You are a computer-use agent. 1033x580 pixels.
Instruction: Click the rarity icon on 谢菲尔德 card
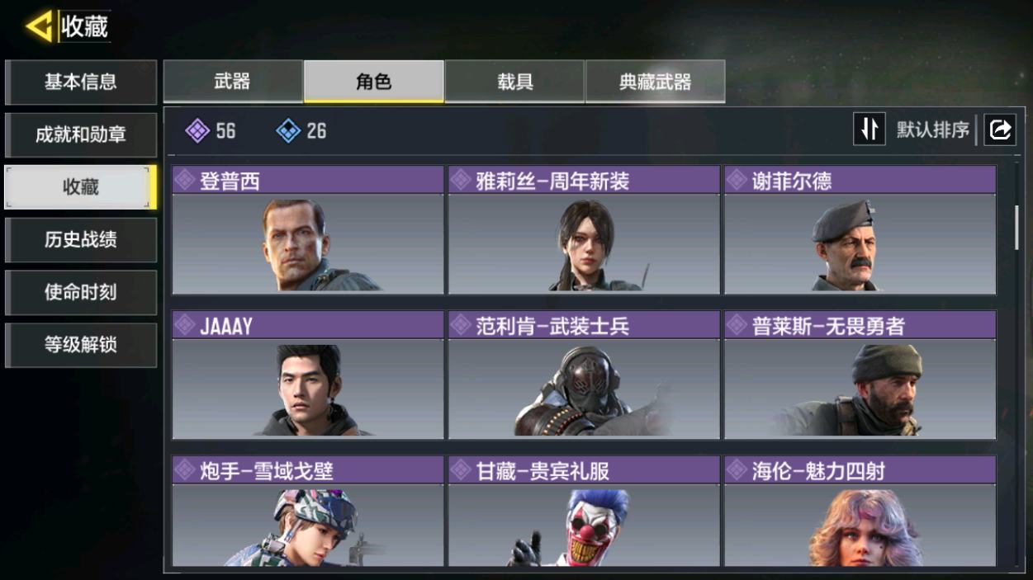737,181
